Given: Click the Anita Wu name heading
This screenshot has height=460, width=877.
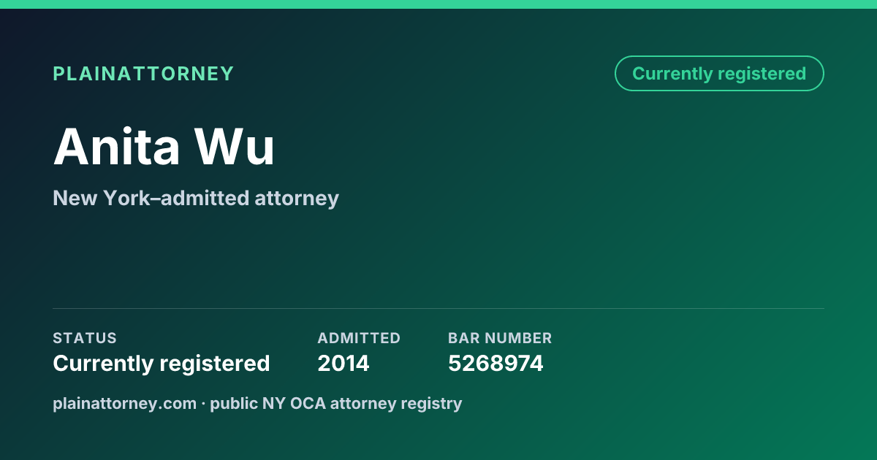Looking at the screenshot, I should click(164, 147).
